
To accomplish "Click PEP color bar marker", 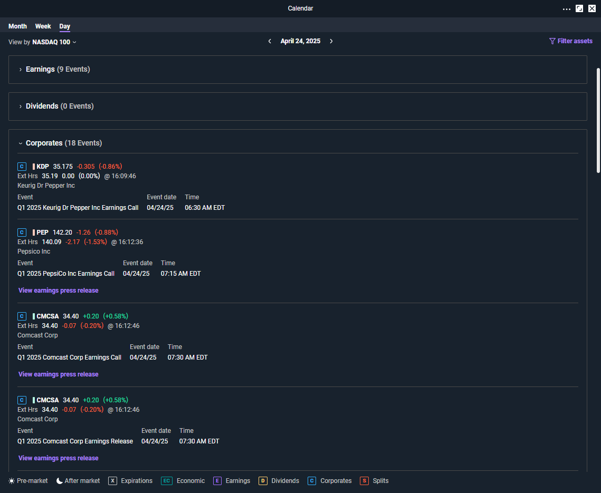I will click(x=34, y=233).
